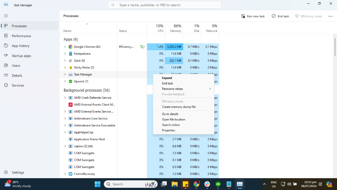Click the AMD External Events Client icon
The width and height of the screenshot is (337, 190).
pos(70,105)
